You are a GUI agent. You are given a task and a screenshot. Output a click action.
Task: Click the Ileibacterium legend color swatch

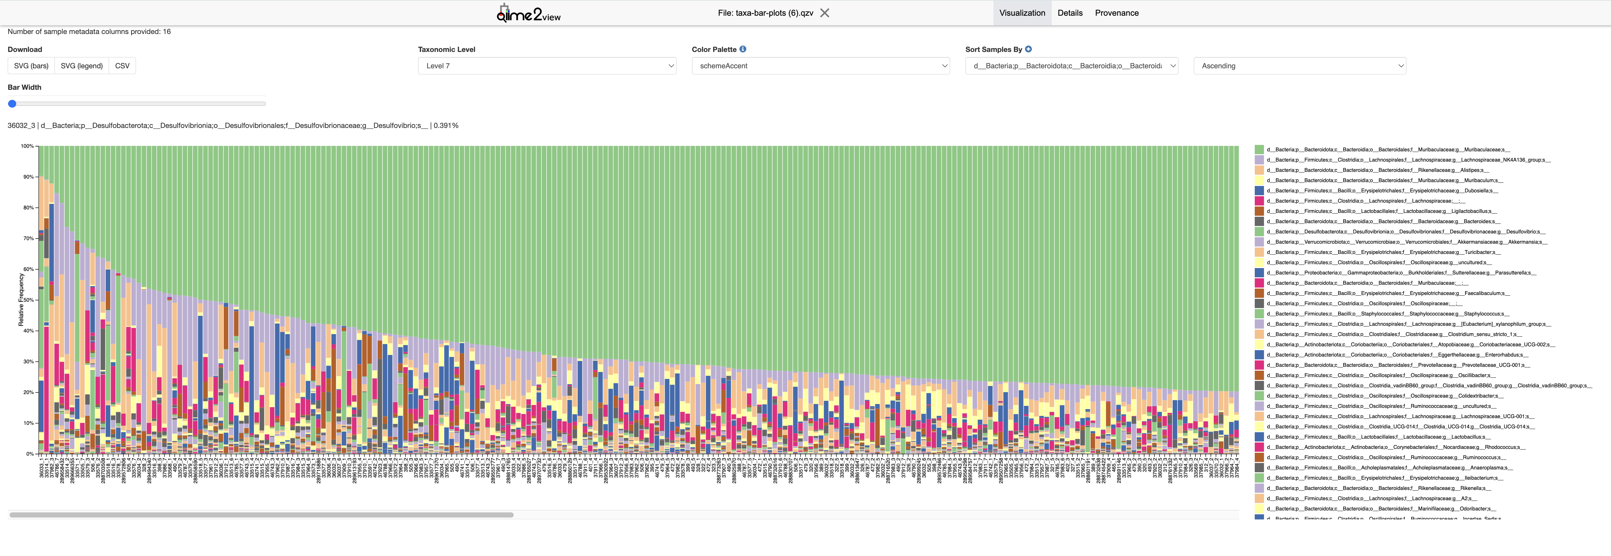[1259, 478]
